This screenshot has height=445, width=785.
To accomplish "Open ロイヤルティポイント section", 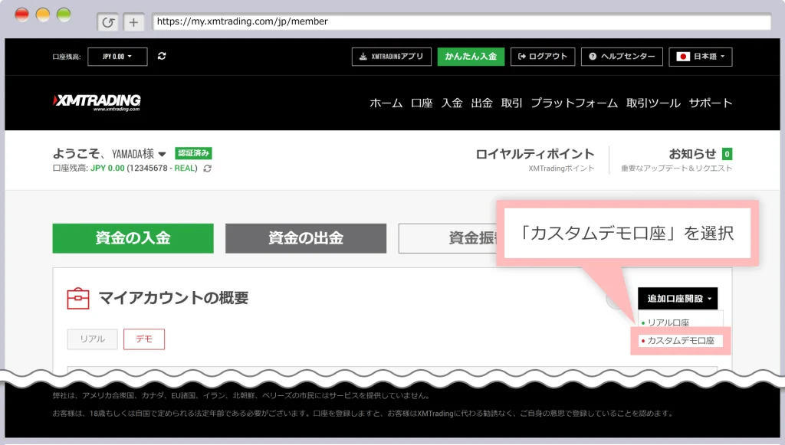I will (x=534, y=154).
